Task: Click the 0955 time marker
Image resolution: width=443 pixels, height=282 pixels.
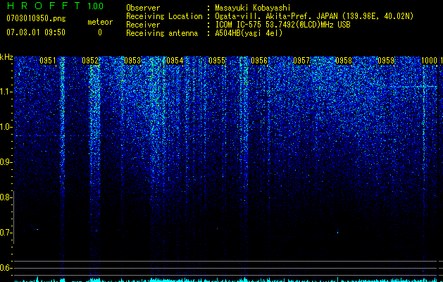Action: (x=217, y=61)
